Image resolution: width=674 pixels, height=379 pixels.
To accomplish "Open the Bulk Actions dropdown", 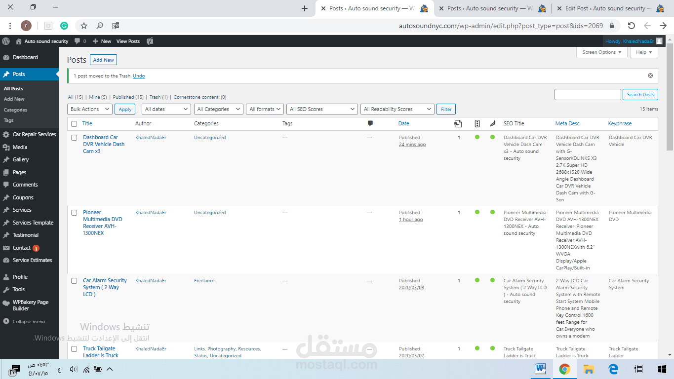I will (90, 109).
